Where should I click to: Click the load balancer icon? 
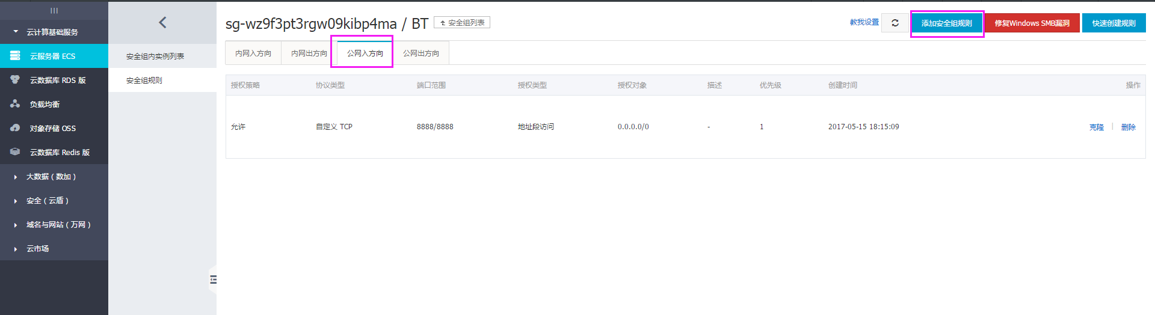15,104
